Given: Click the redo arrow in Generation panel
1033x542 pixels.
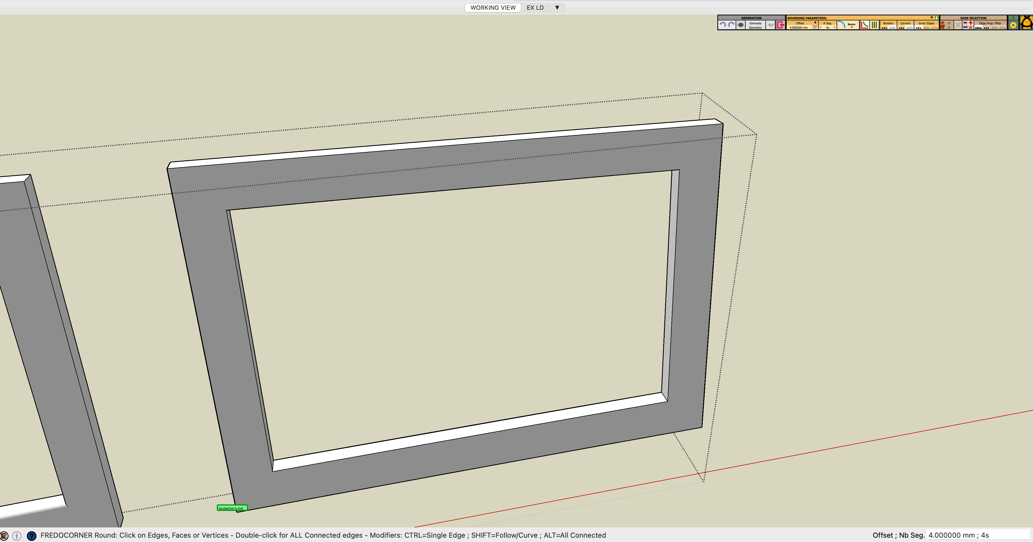Looking at the screenshot, I should pyautogui.click(x=731, y=25).
